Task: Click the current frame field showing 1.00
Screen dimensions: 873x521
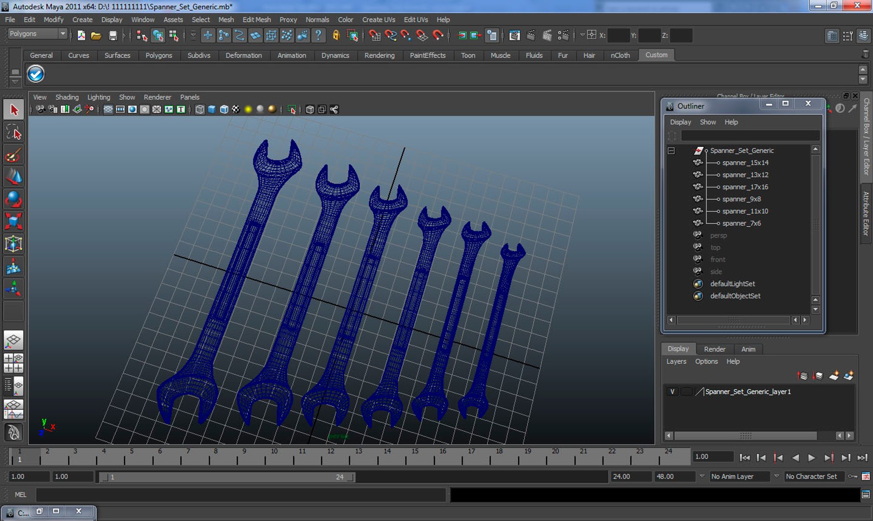Action: point(713,457)
